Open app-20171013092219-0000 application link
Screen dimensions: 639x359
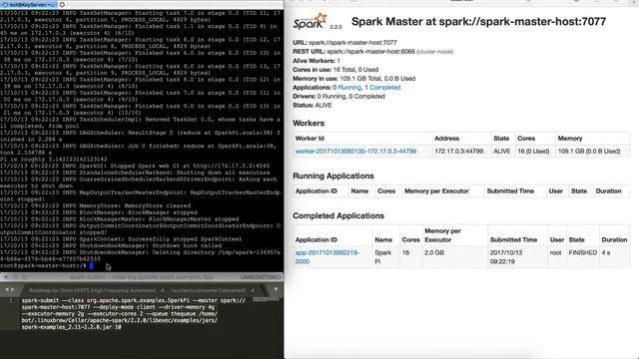tap(327, 257)
